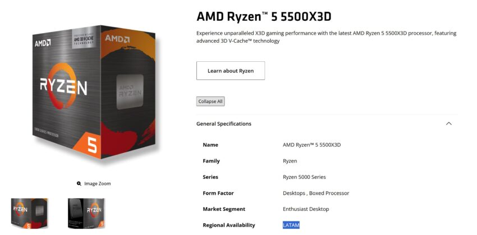Screen dimensions: 477x235
Task: Select the orange Ryzen 5 box thumbnail
Action: point(29,213)
